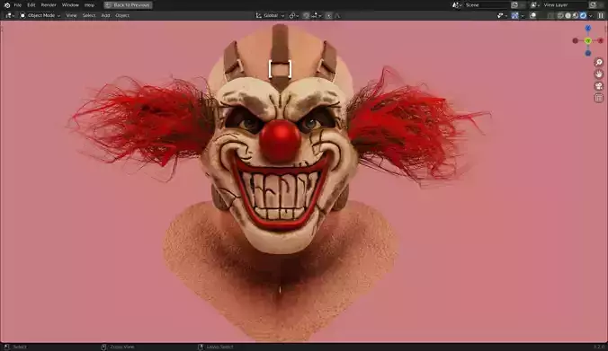Open the transform pivot point dropdown
The width and height of the screenshot is (608, 351).
point(294,15)
